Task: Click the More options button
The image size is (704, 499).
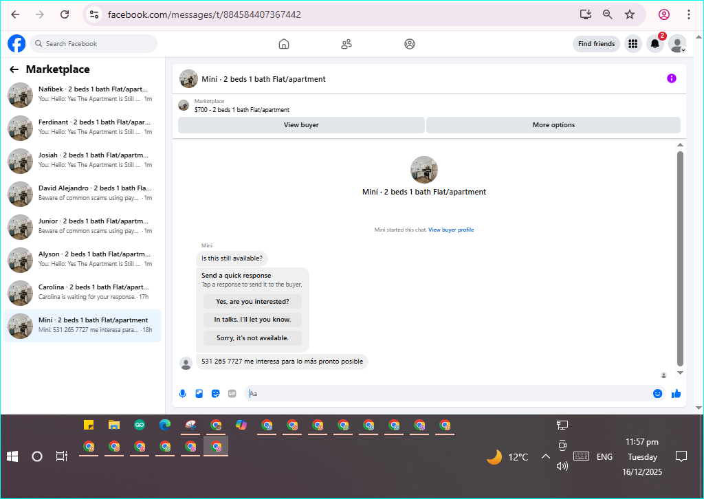Action: (x=553, y=125)
